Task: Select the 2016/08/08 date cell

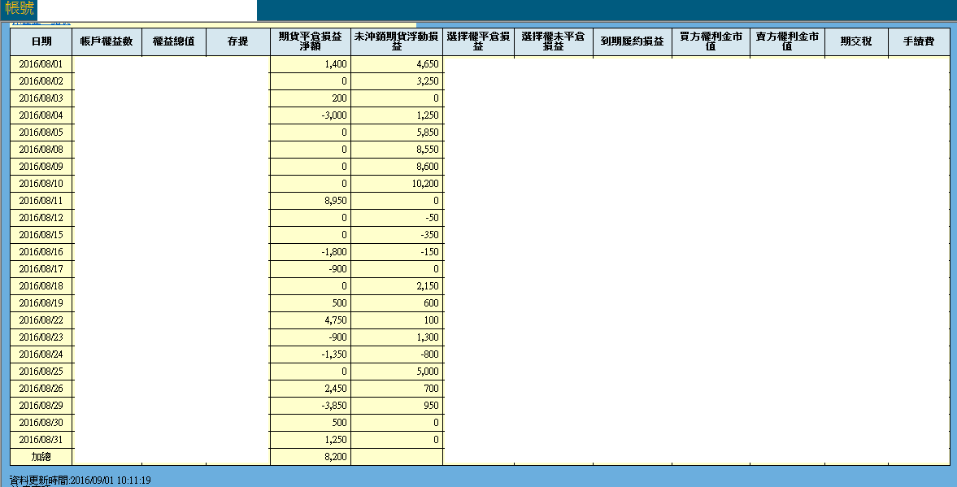Action: click(x=41, y=150)
